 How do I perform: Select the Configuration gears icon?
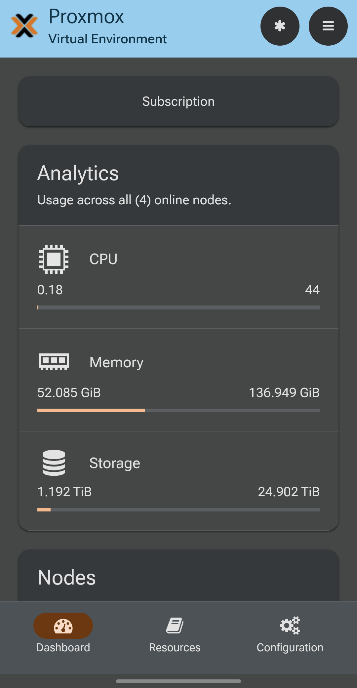click(x=290, y=626)
